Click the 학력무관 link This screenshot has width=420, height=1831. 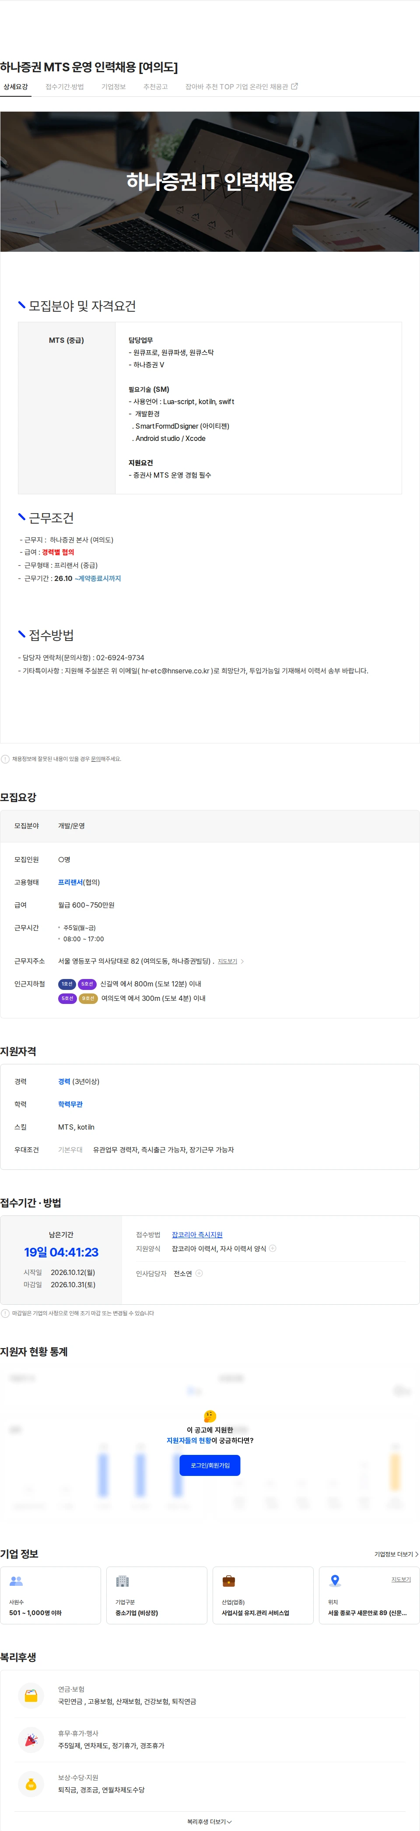pyautogui.click(x=70, y=1105)
